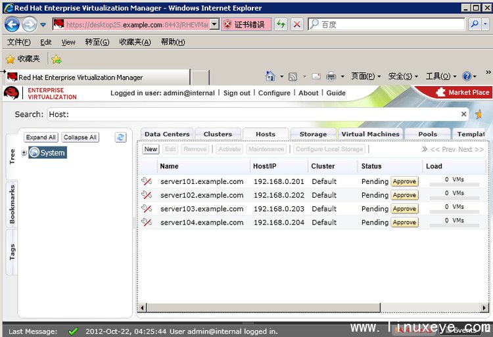This screenshot has height=337, width=493.
Task: Stop loading with the red X icon
Action: coord(297,24)
